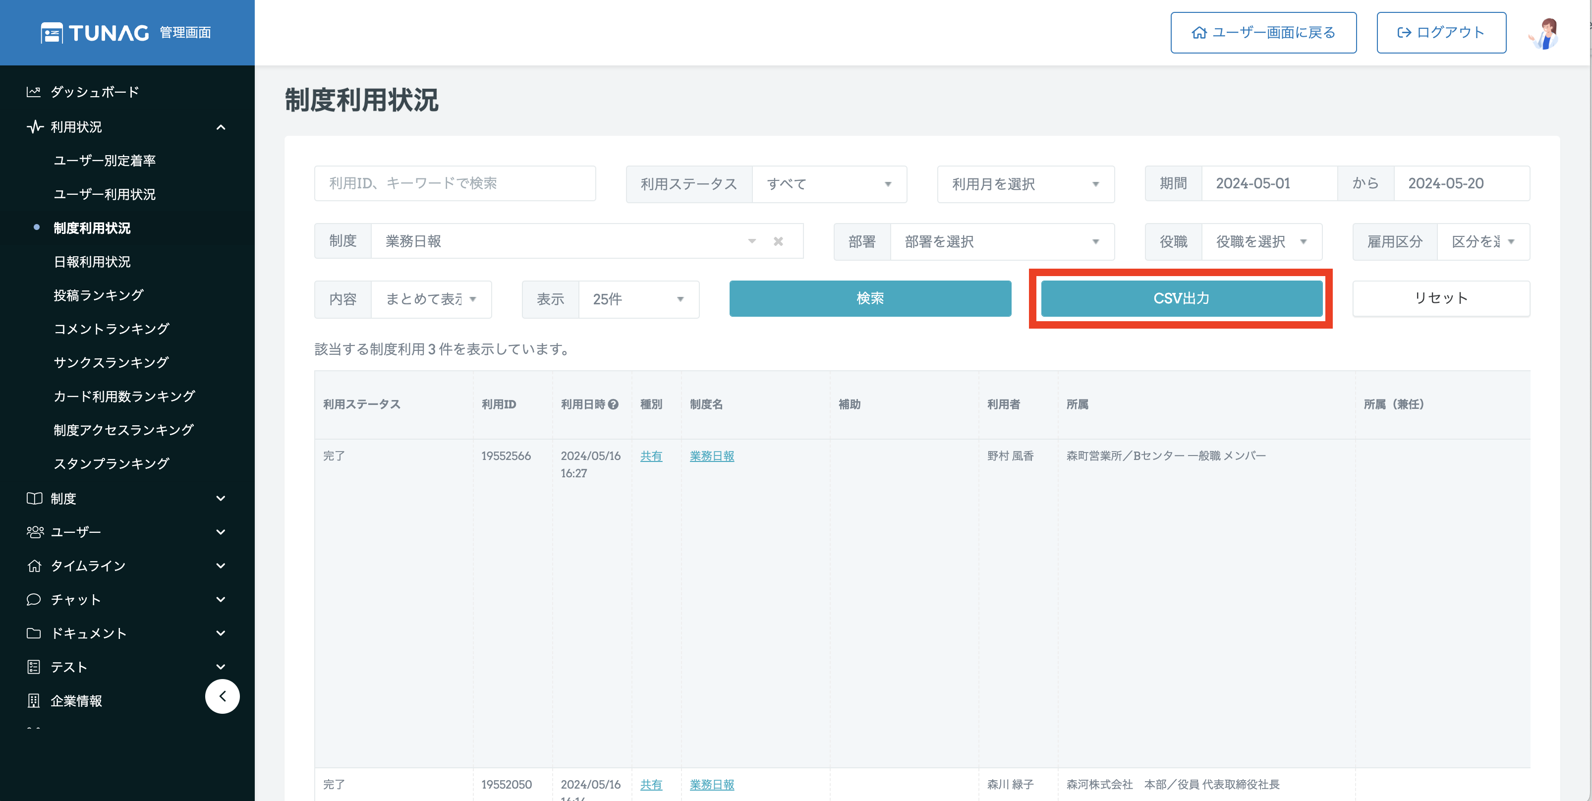Expand the チャット sidebar section
Screen dimensions: 1592x801
pos(221,600)
